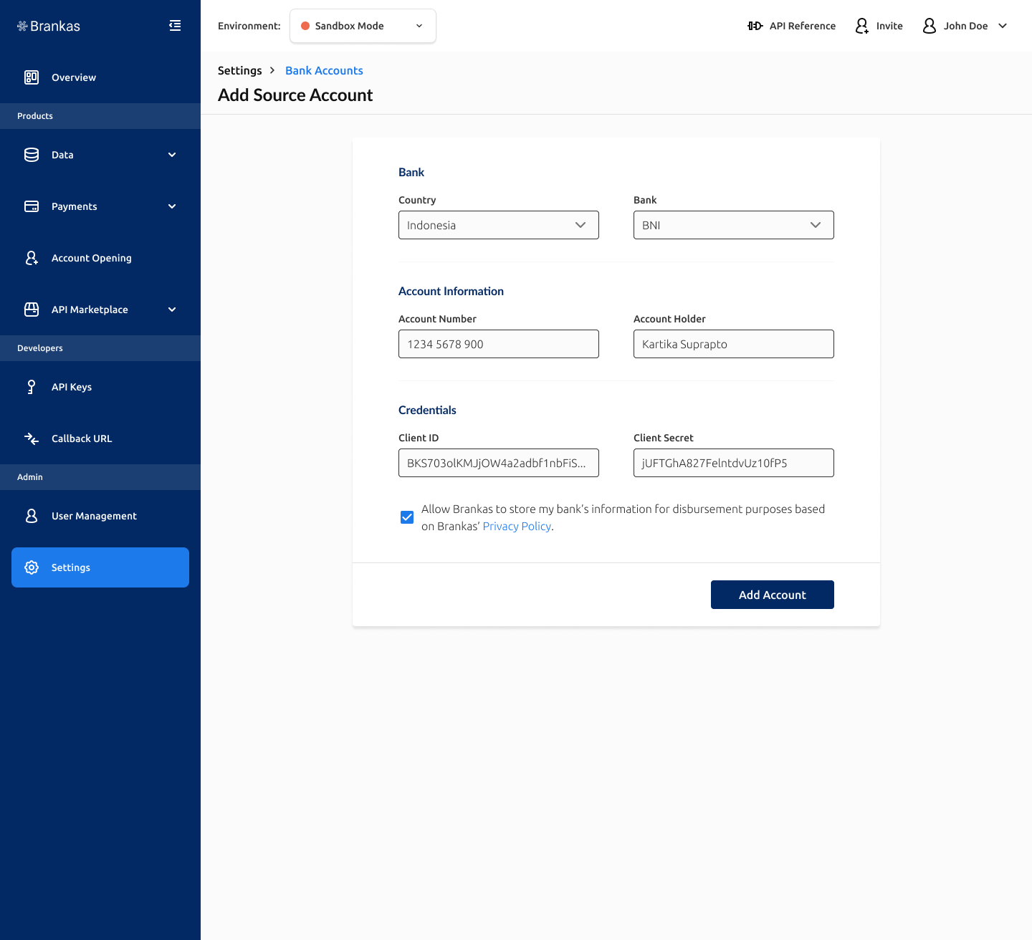Image resolution: width=1032 pixels, height=940 pixels.
Task: Collapse the sidebar menu icon
Action: click(x=175, y=26)
